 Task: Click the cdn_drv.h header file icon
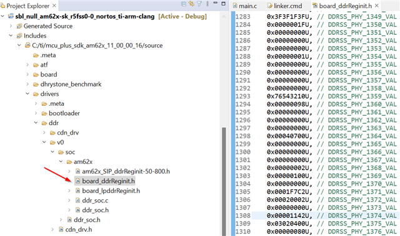(61, 229)
